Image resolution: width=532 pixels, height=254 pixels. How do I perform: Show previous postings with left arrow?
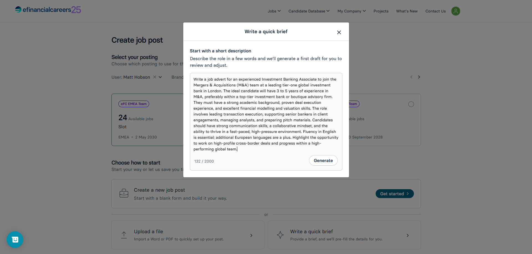pos(411,77)
